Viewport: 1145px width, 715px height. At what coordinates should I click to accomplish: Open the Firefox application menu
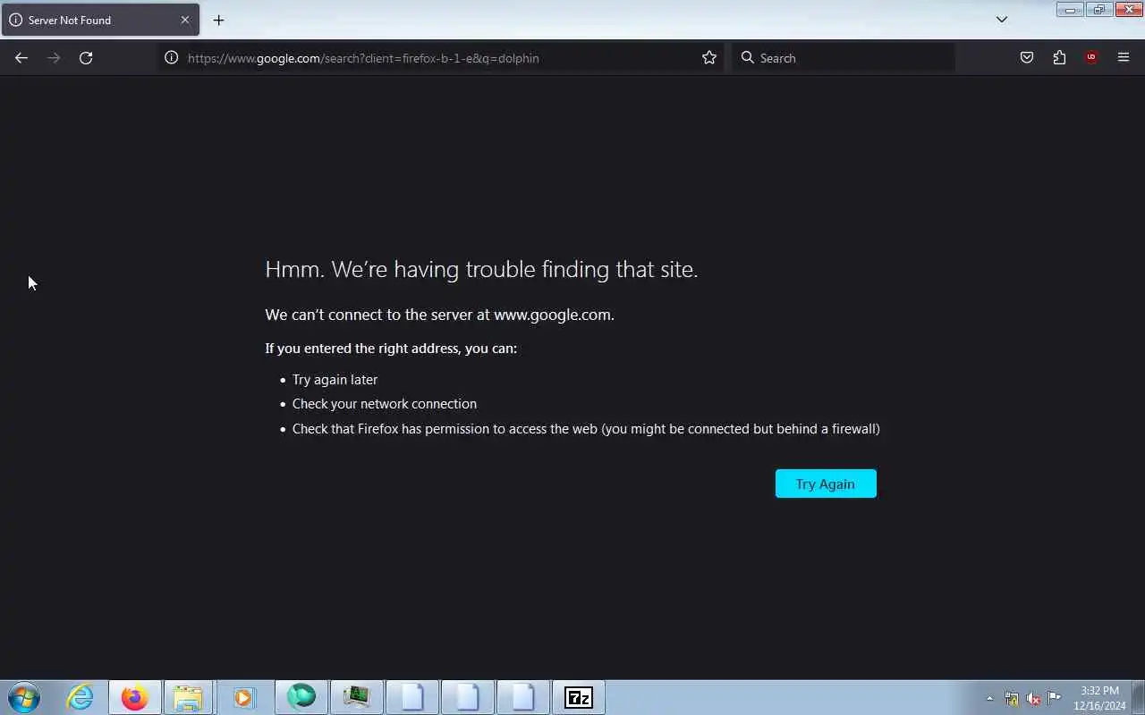coord(1124,58)
